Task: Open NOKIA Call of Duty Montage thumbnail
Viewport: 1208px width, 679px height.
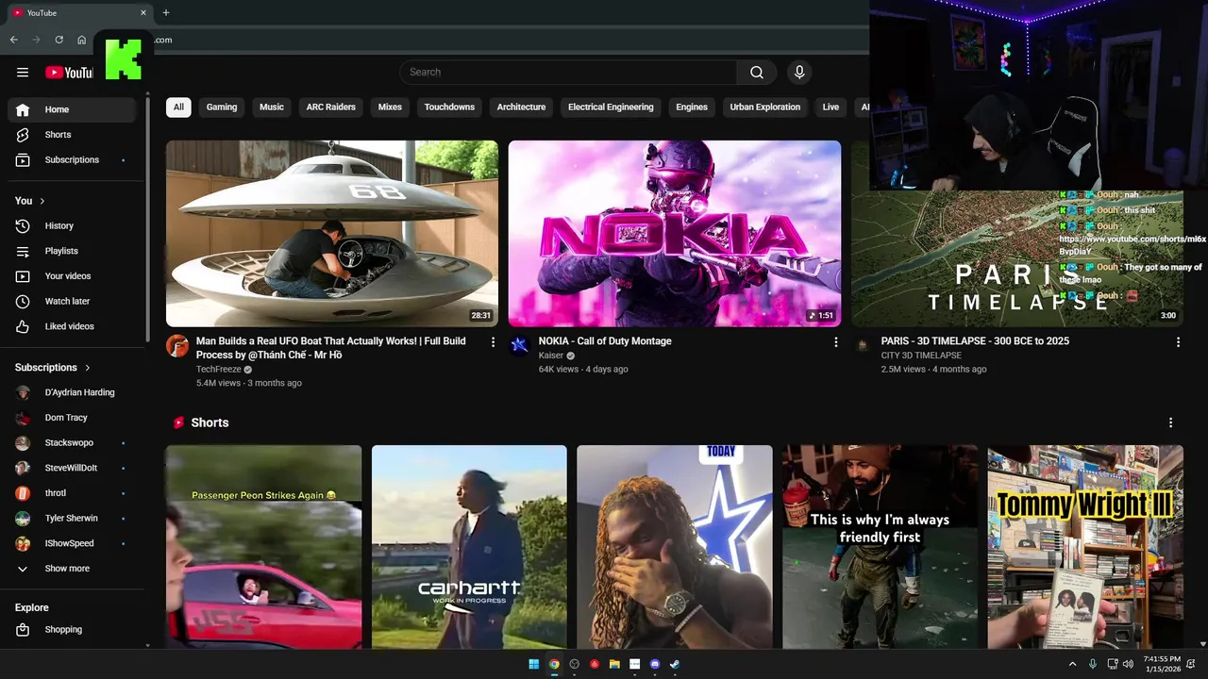Action: (675, 234)
